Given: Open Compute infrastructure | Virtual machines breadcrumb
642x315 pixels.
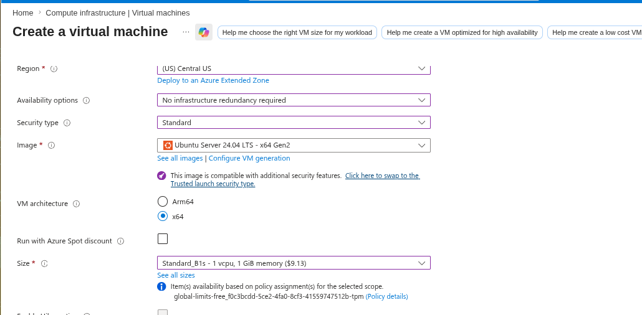Looking at the screenshot, I should [118, 13].
